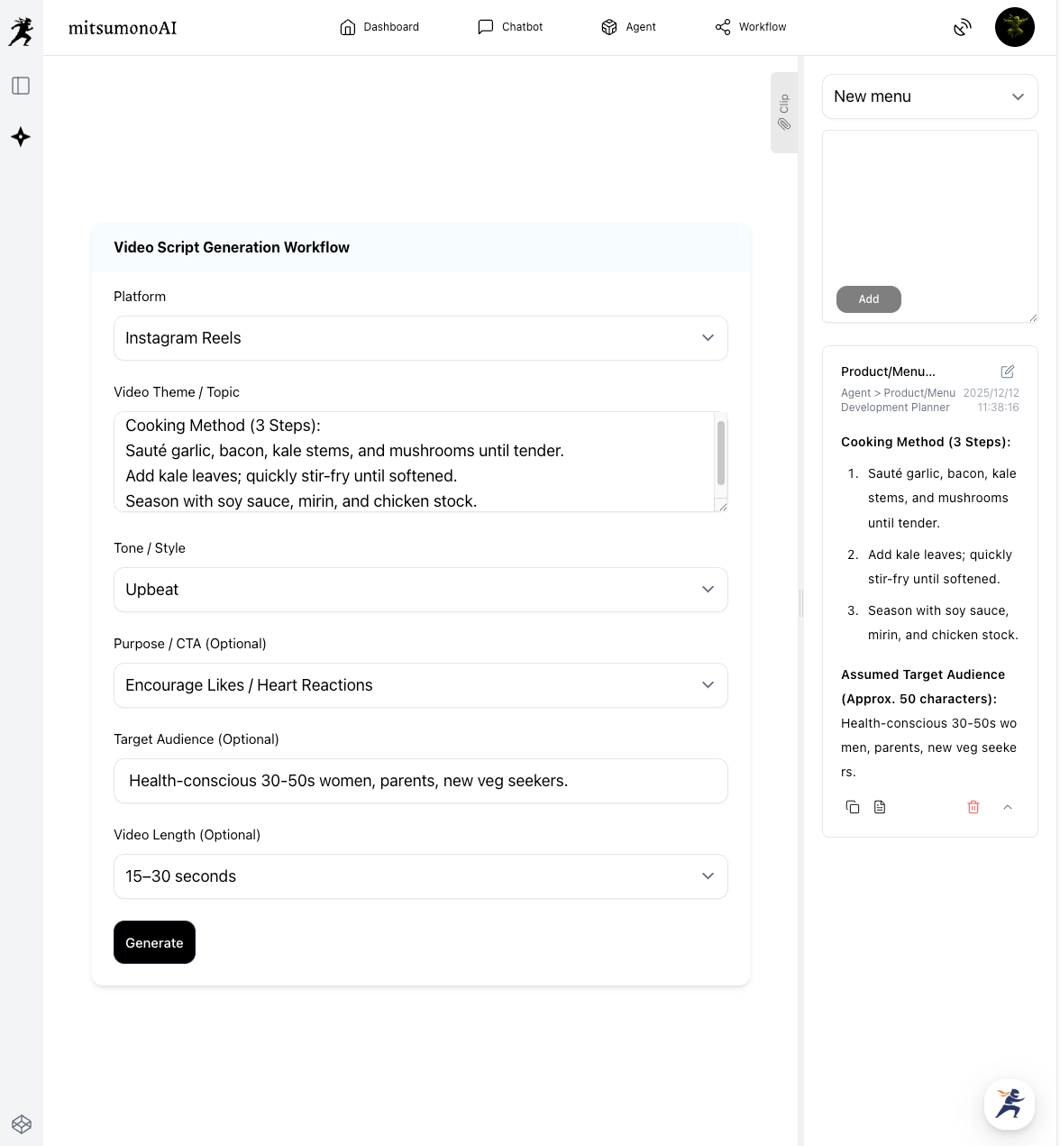
Task: Copy the Product/Menu clip content
Action: (853, 807)
